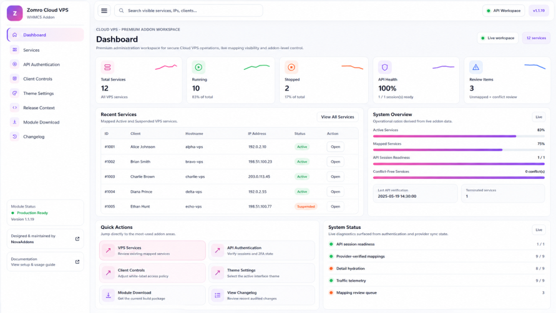Focus the search services input field

188,11
